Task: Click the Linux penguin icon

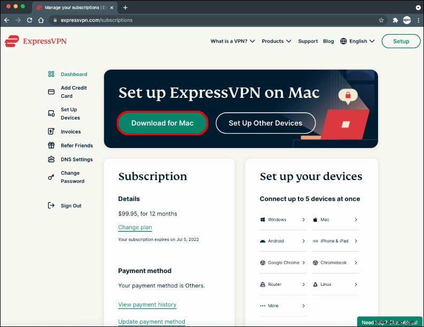Action: 315,284
